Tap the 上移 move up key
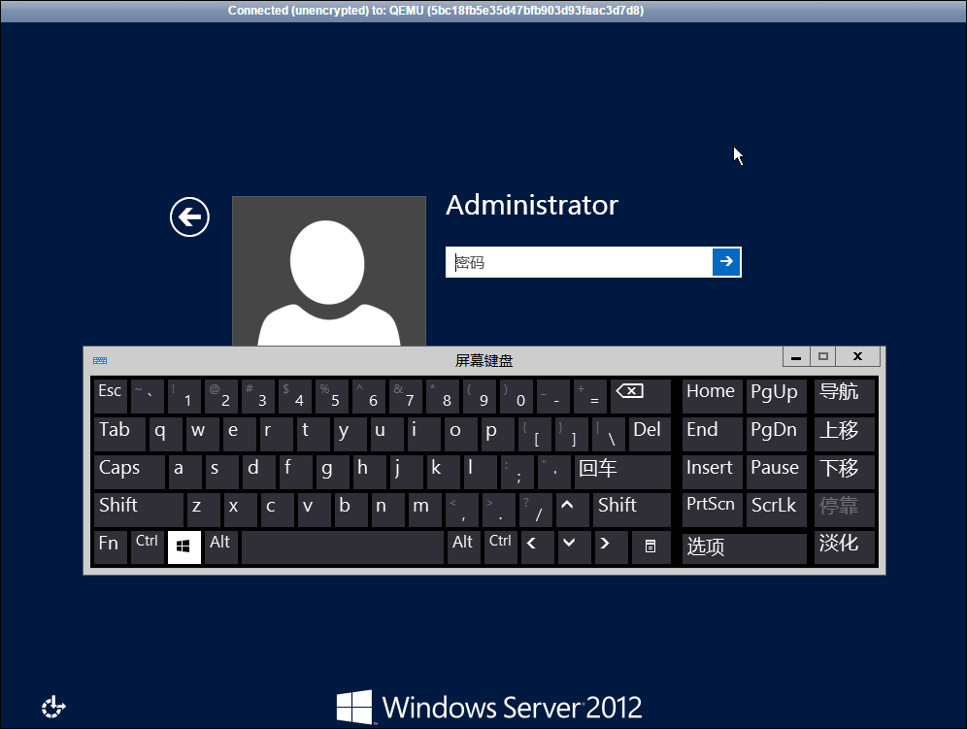Image resolution: width=967 pixels, height=729 pixels. (845, 434)
